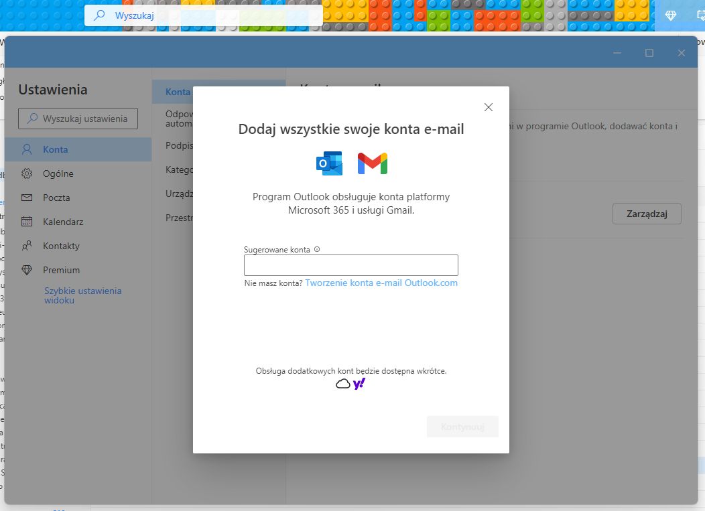
Task: Click the iCloud cloud icon
Action: click(343, 384)
